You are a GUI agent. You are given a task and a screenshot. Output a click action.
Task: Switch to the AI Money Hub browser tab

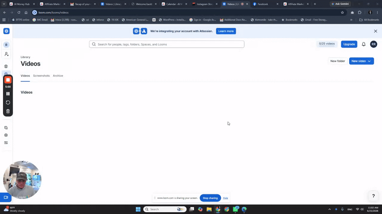pyautogui.click(x=22, y=4)
